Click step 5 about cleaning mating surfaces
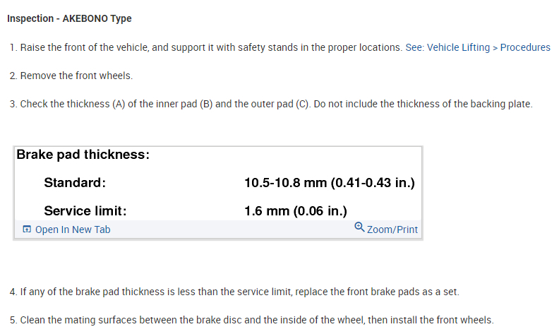559x334 pixels. point(256,320)
